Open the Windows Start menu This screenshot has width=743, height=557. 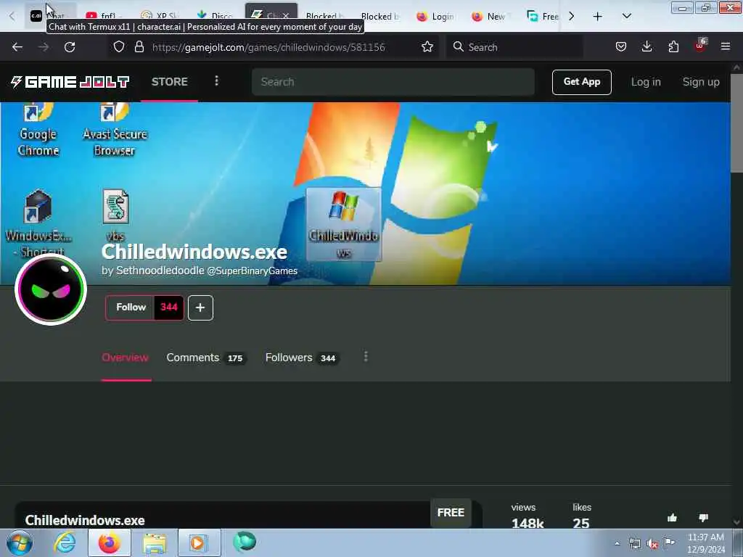20,543
